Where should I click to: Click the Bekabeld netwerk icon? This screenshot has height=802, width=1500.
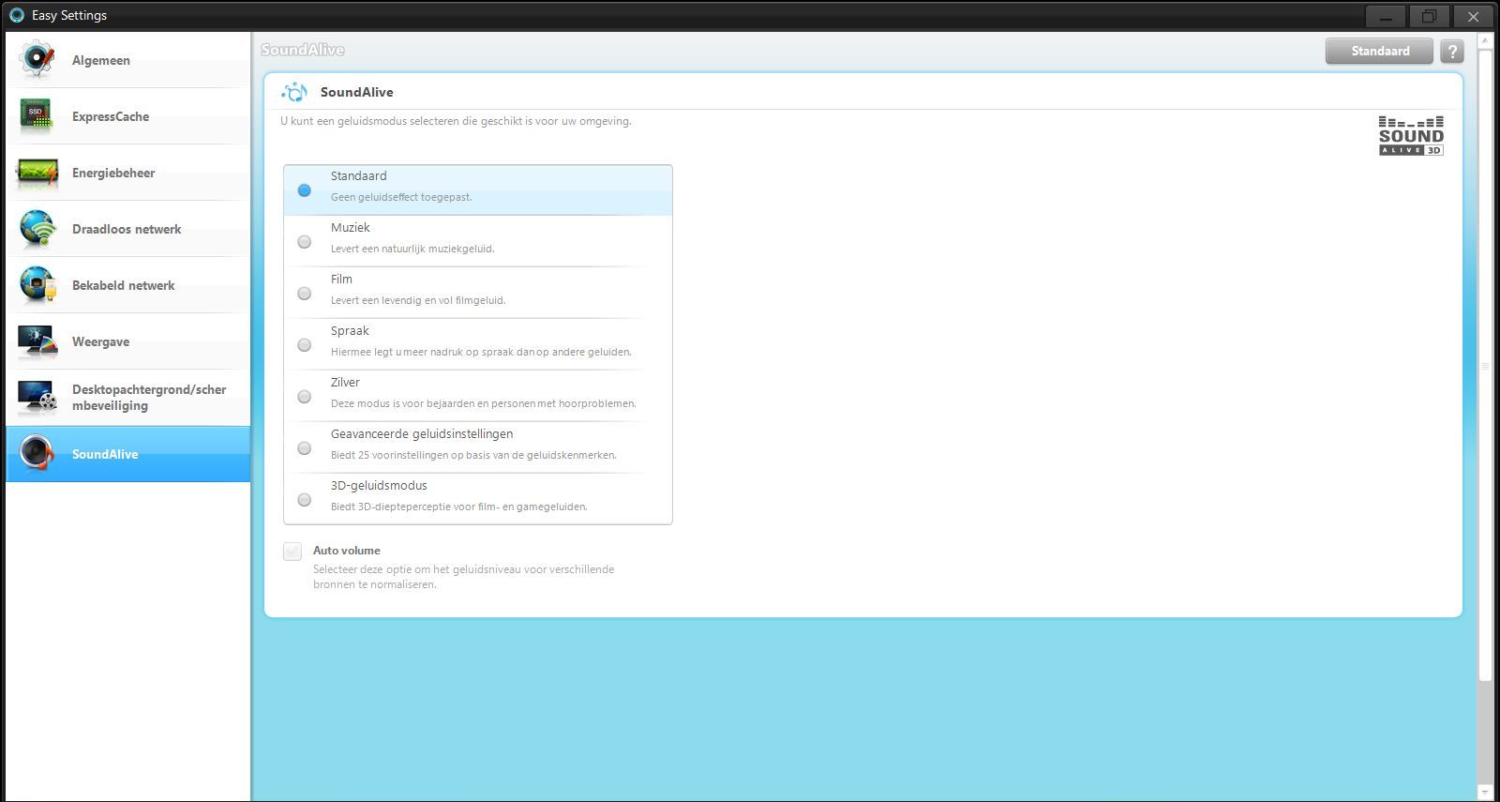tap(37, 285)
